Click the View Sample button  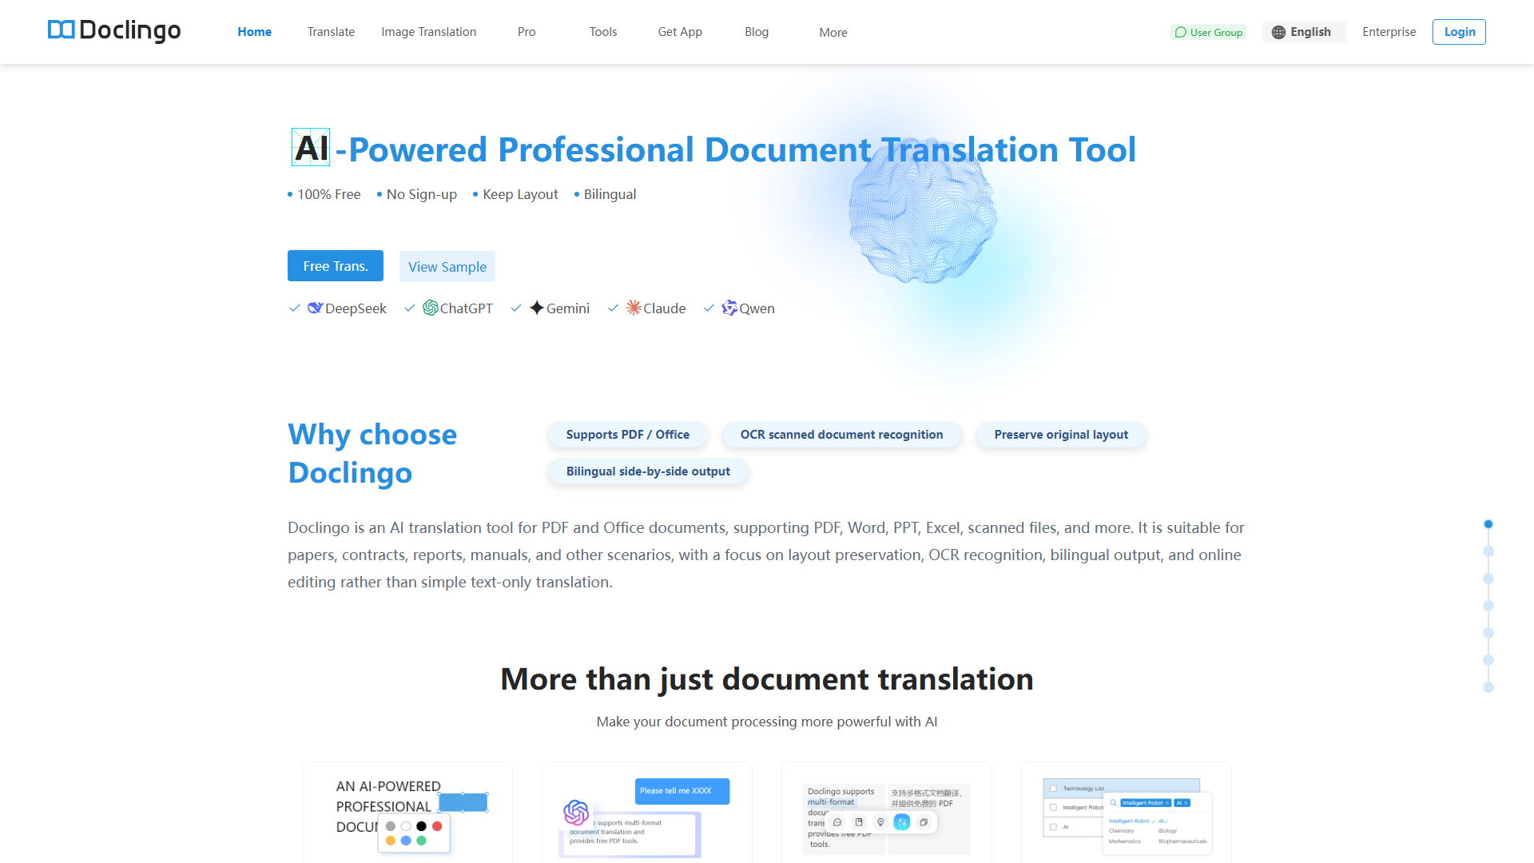(x=447, y=267)
